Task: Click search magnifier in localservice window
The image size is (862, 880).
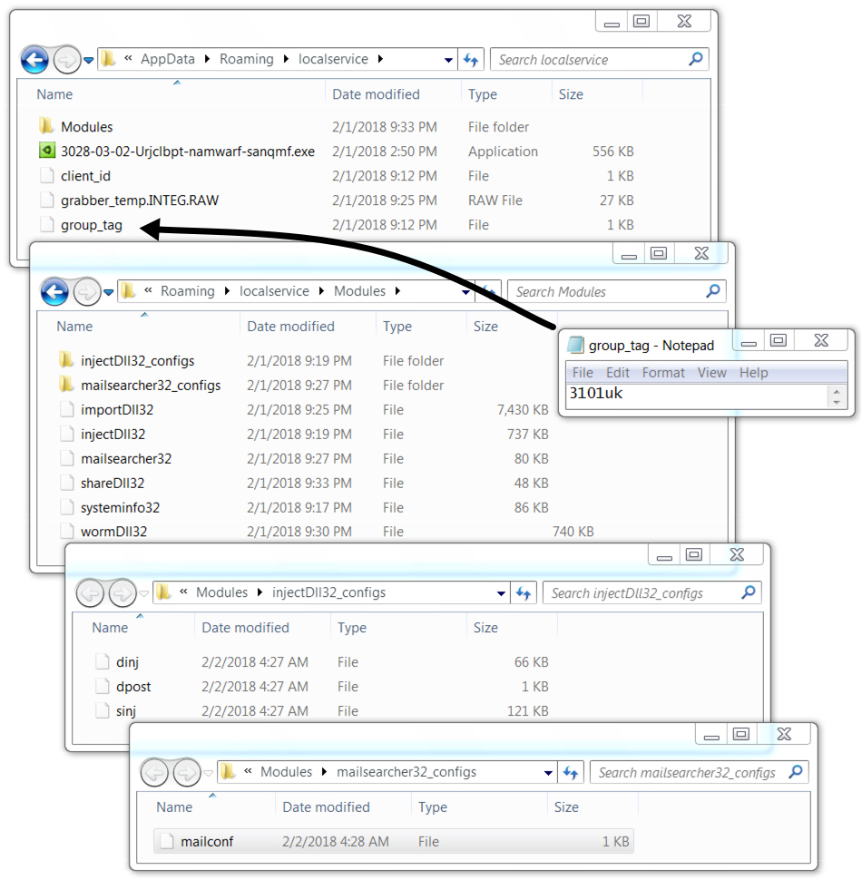Action: (696, 58)
